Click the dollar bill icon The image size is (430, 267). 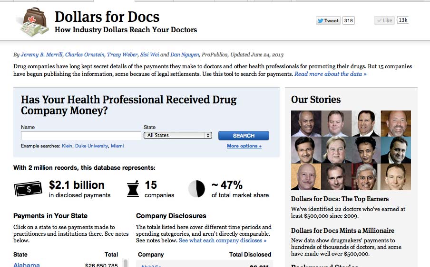(x=28, y=189)
